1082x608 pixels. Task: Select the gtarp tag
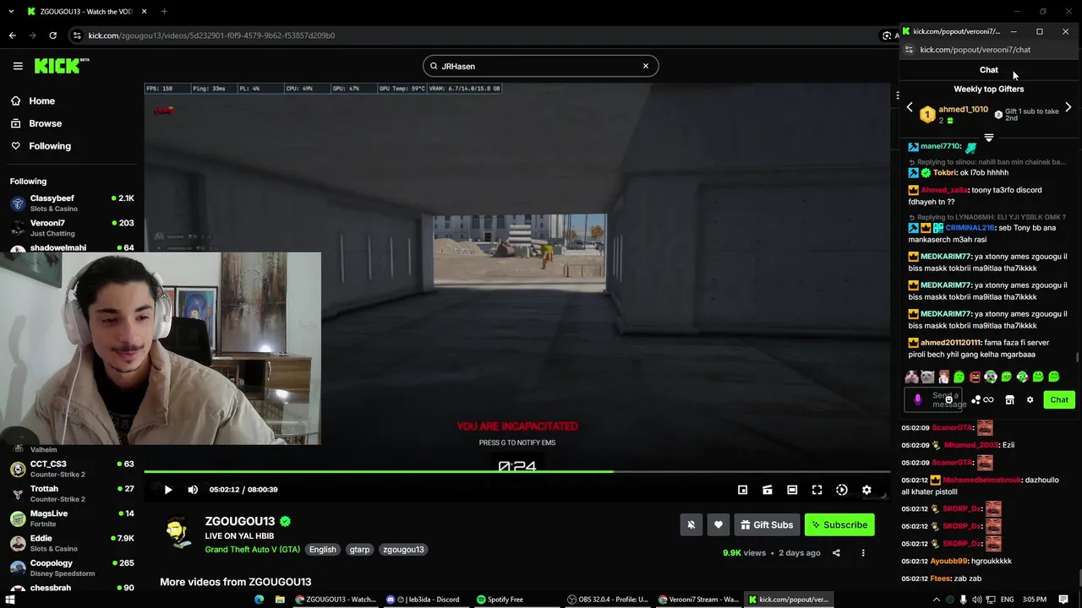(359, 550)
